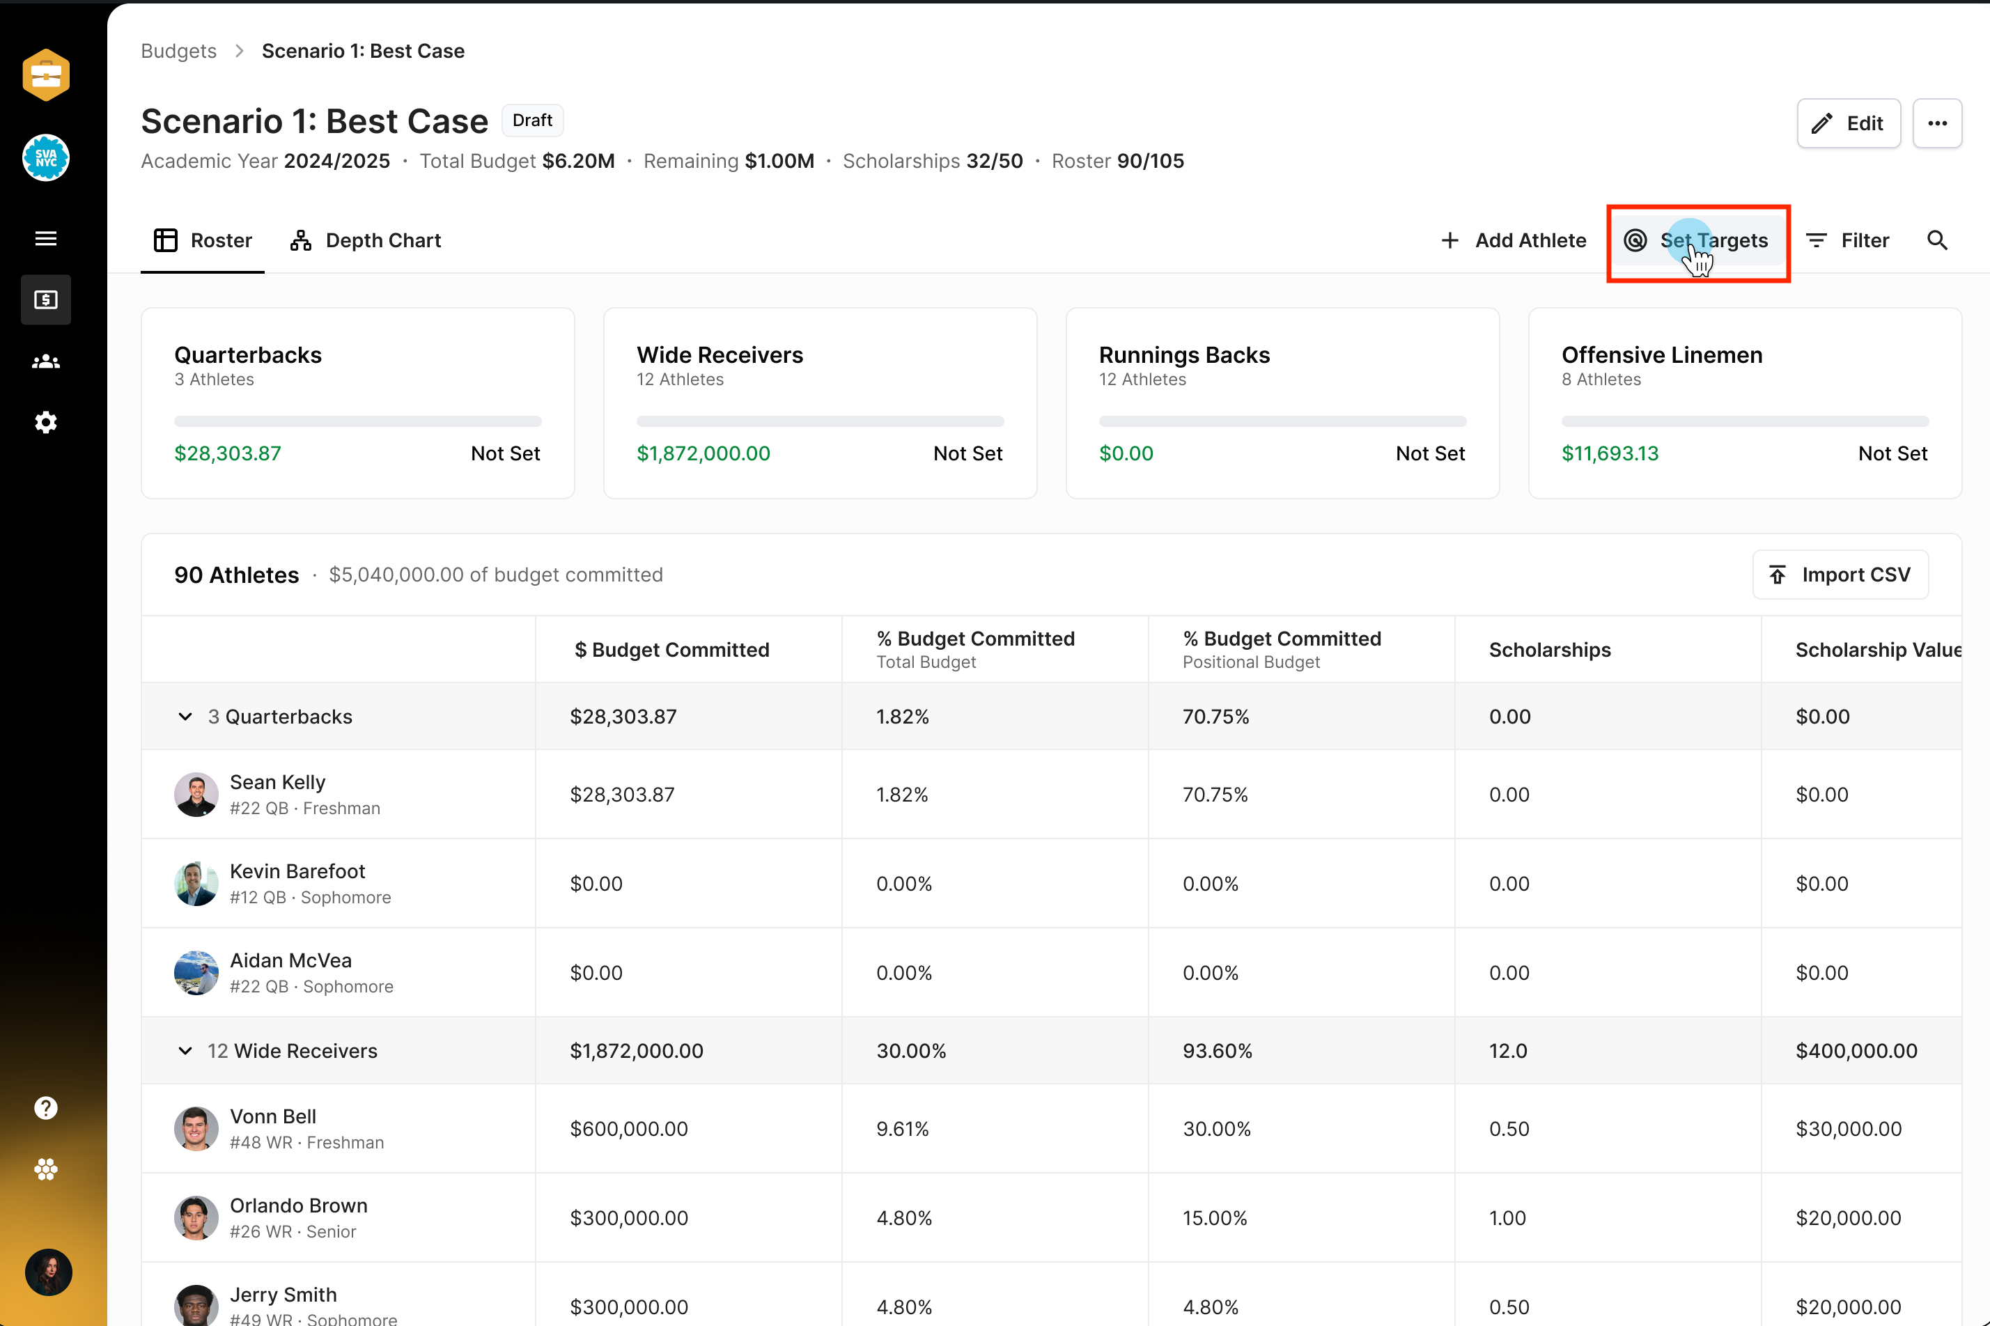Screen dimensions: 1990x1326
Task: Go to Budgets breadcrumb link
Action: [178, 51]
